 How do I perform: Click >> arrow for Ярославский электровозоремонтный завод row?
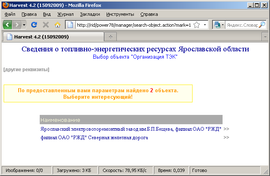226,129
